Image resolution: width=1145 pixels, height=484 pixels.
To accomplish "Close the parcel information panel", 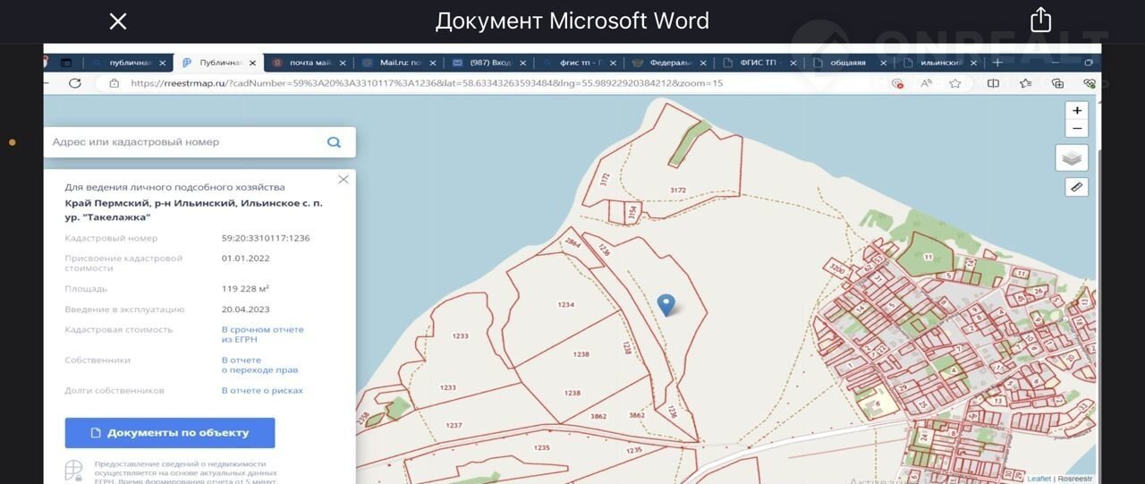I will [x=343, y=180].
